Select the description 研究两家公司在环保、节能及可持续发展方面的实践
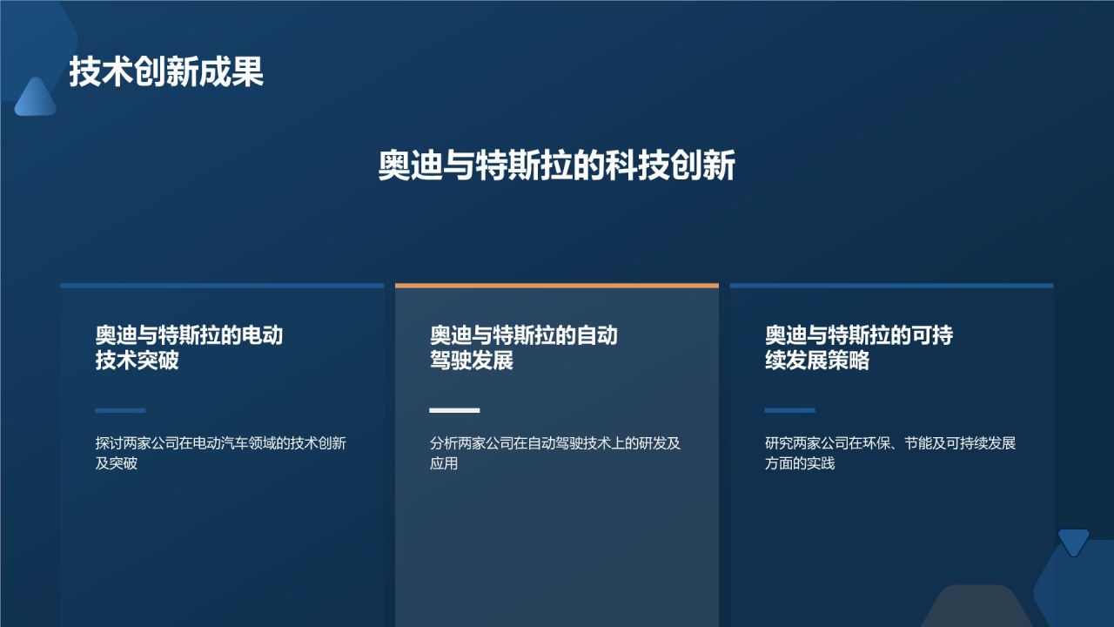The image size is (1114, 627). 890,453
